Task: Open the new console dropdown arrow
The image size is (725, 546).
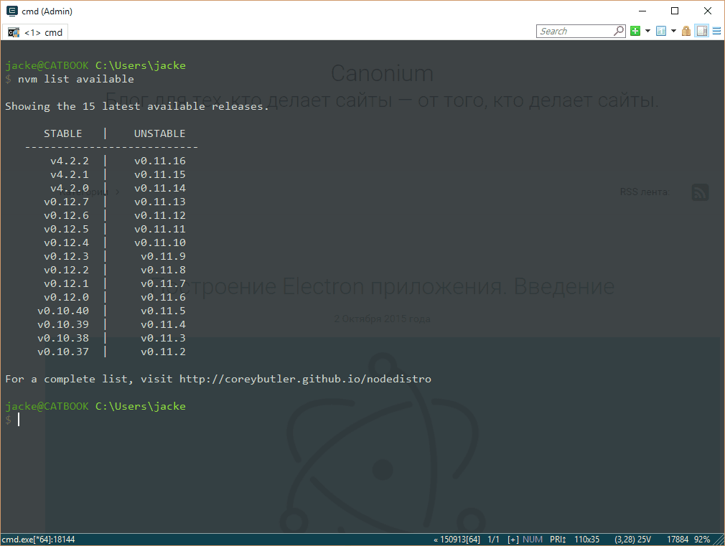Action: click(647, 32)
